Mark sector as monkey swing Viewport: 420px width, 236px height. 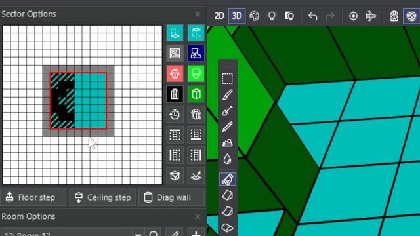click(175, 73)
